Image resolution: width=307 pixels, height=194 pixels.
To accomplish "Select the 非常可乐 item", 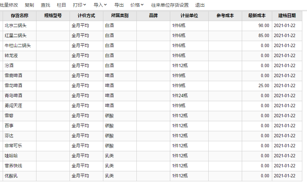I will [13, 146].
